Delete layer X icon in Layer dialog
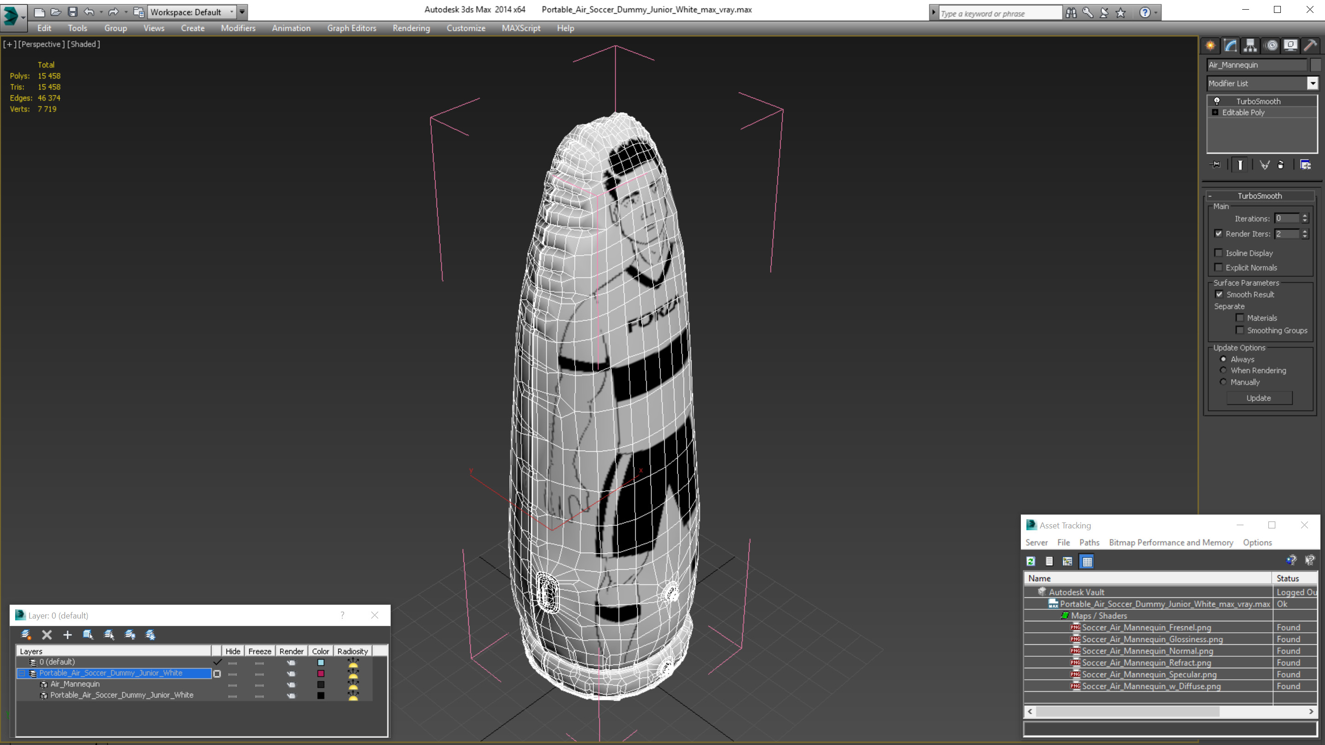Screen dimensions: 1325x745 click(47, 635)
